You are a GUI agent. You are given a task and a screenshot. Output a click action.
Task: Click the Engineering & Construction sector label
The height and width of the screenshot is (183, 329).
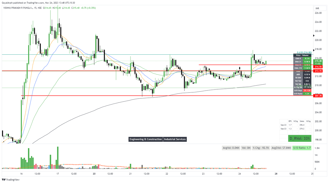click(x=146, y=139)
